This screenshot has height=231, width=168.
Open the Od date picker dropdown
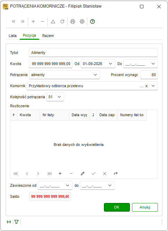tap(110, 64)
